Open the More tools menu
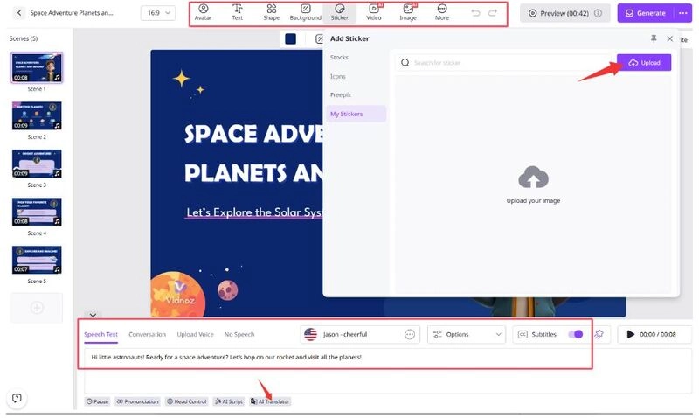Screen dimensions: 699x418 (442, 12)
